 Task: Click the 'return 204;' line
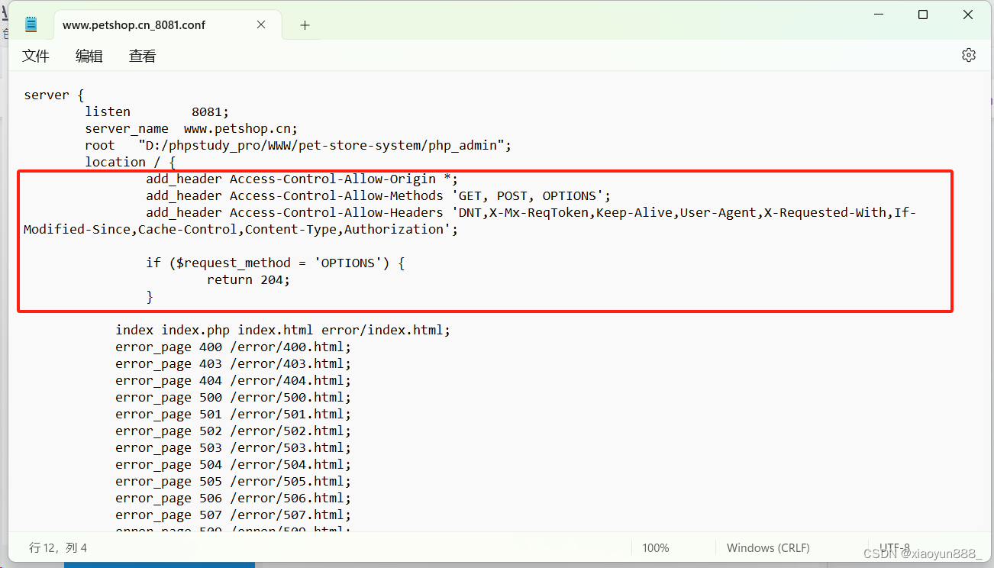(x=248, y=279)
